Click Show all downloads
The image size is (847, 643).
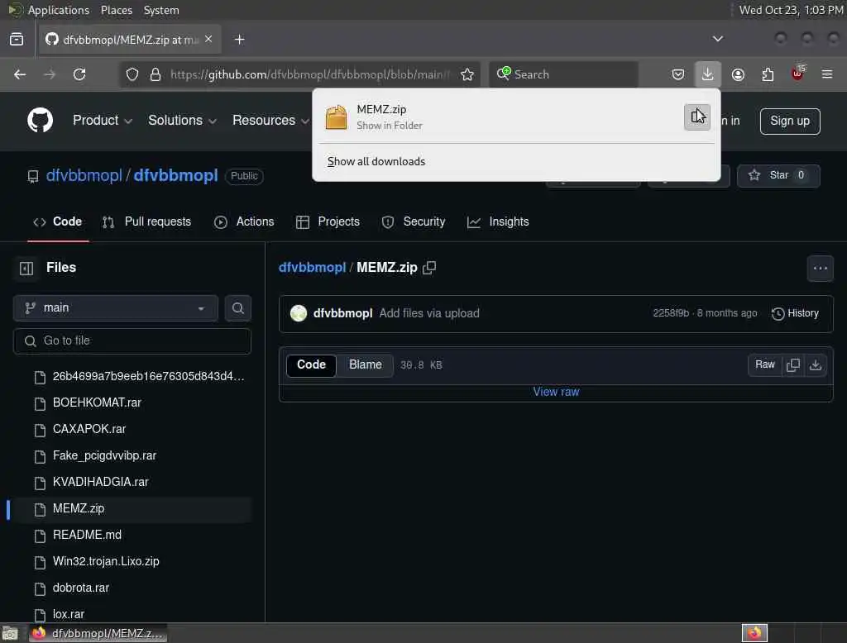point(376,161)
